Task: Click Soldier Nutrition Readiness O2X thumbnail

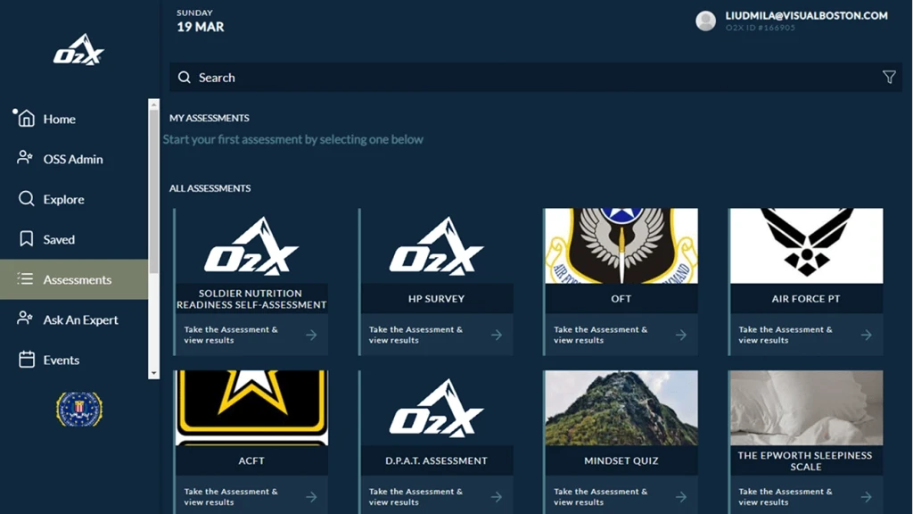Action: [251, 246]
